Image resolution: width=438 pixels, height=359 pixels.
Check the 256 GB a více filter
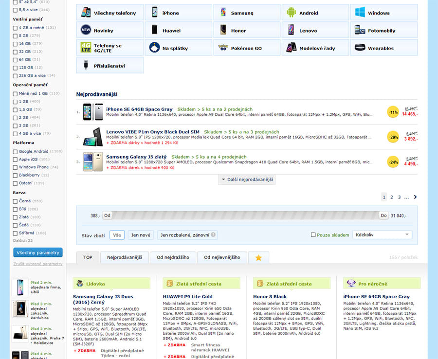(15, 76)
